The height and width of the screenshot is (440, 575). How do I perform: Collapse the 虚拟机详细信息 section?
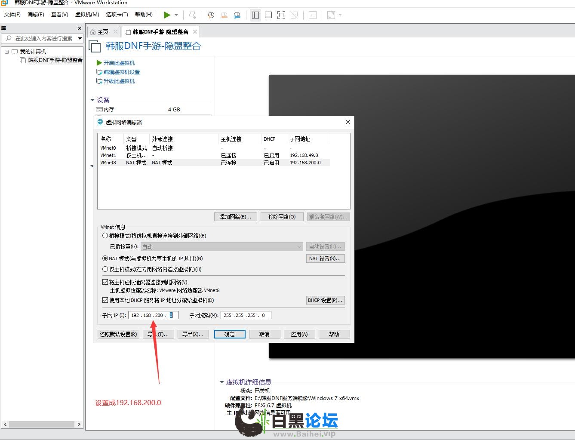tap(222, 382)
